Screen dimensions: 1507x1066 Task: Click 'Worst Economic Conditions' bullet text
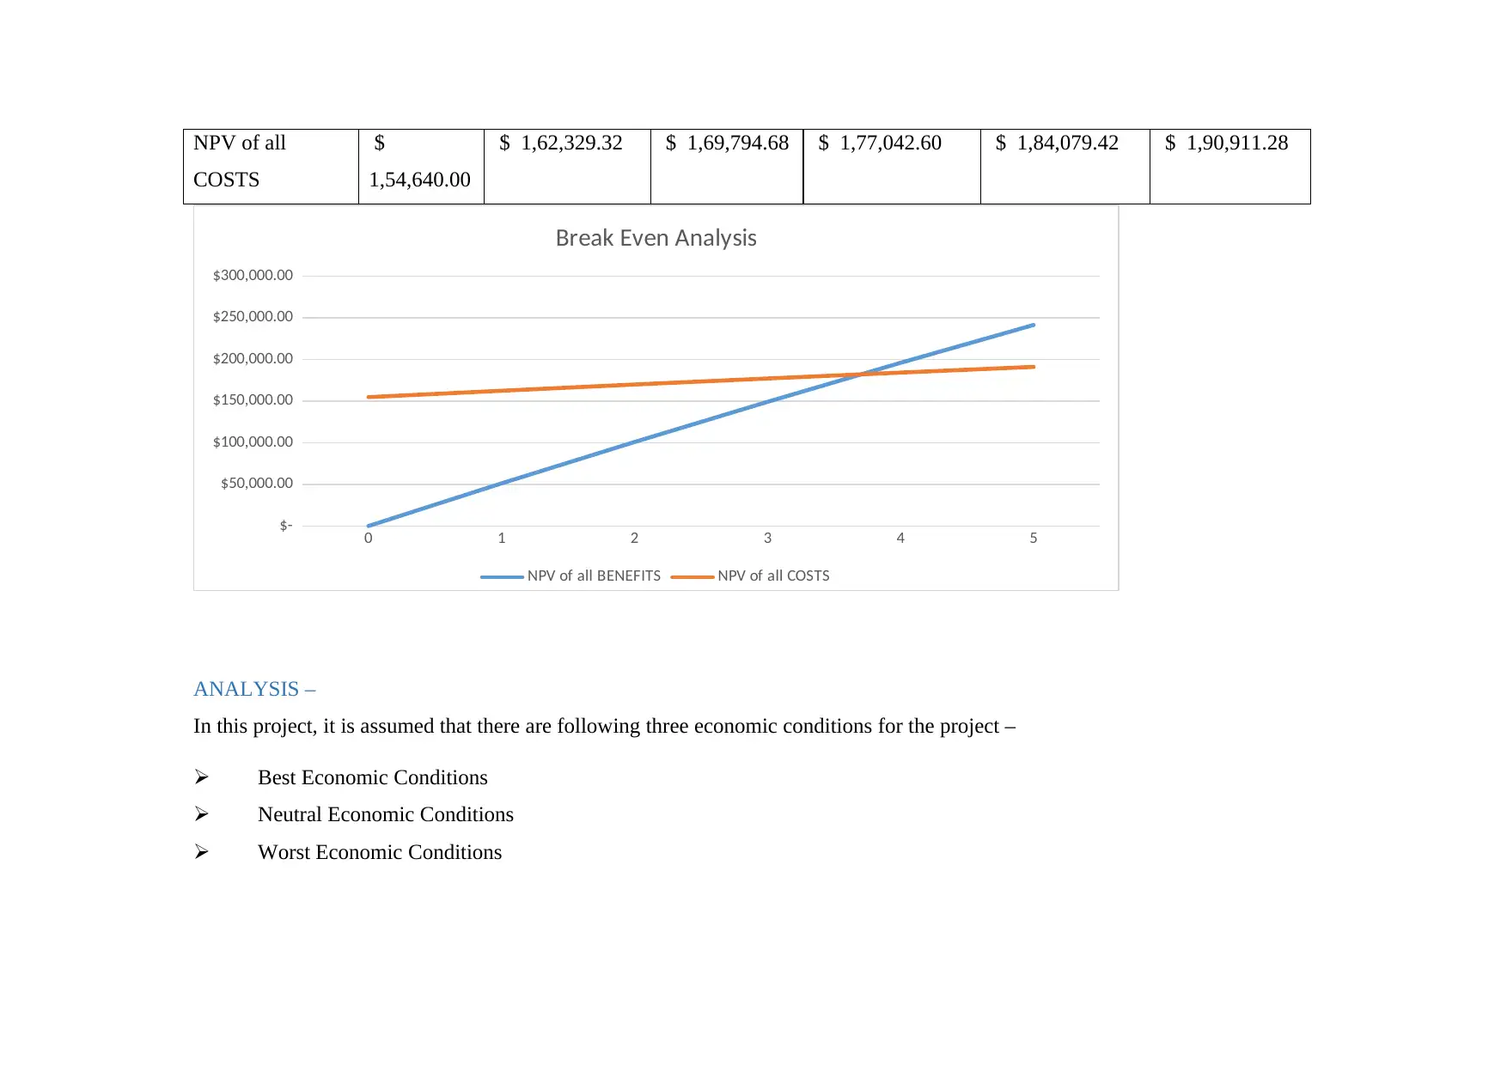point(380,853)
